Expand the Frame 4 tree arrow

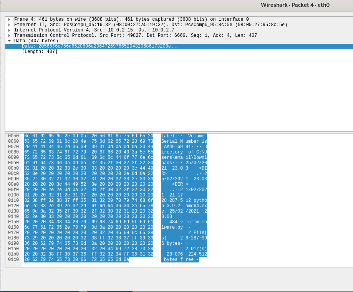[x=9, y=20]
